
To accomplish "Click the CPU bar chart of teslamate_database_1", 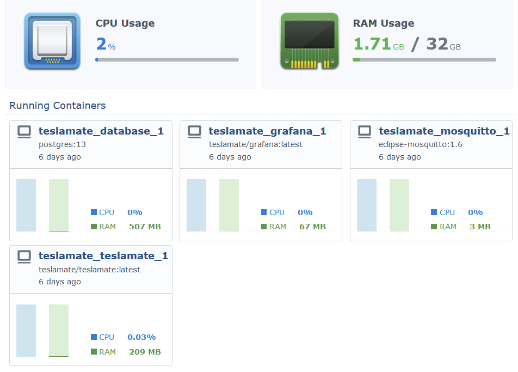I will [26, 205].
